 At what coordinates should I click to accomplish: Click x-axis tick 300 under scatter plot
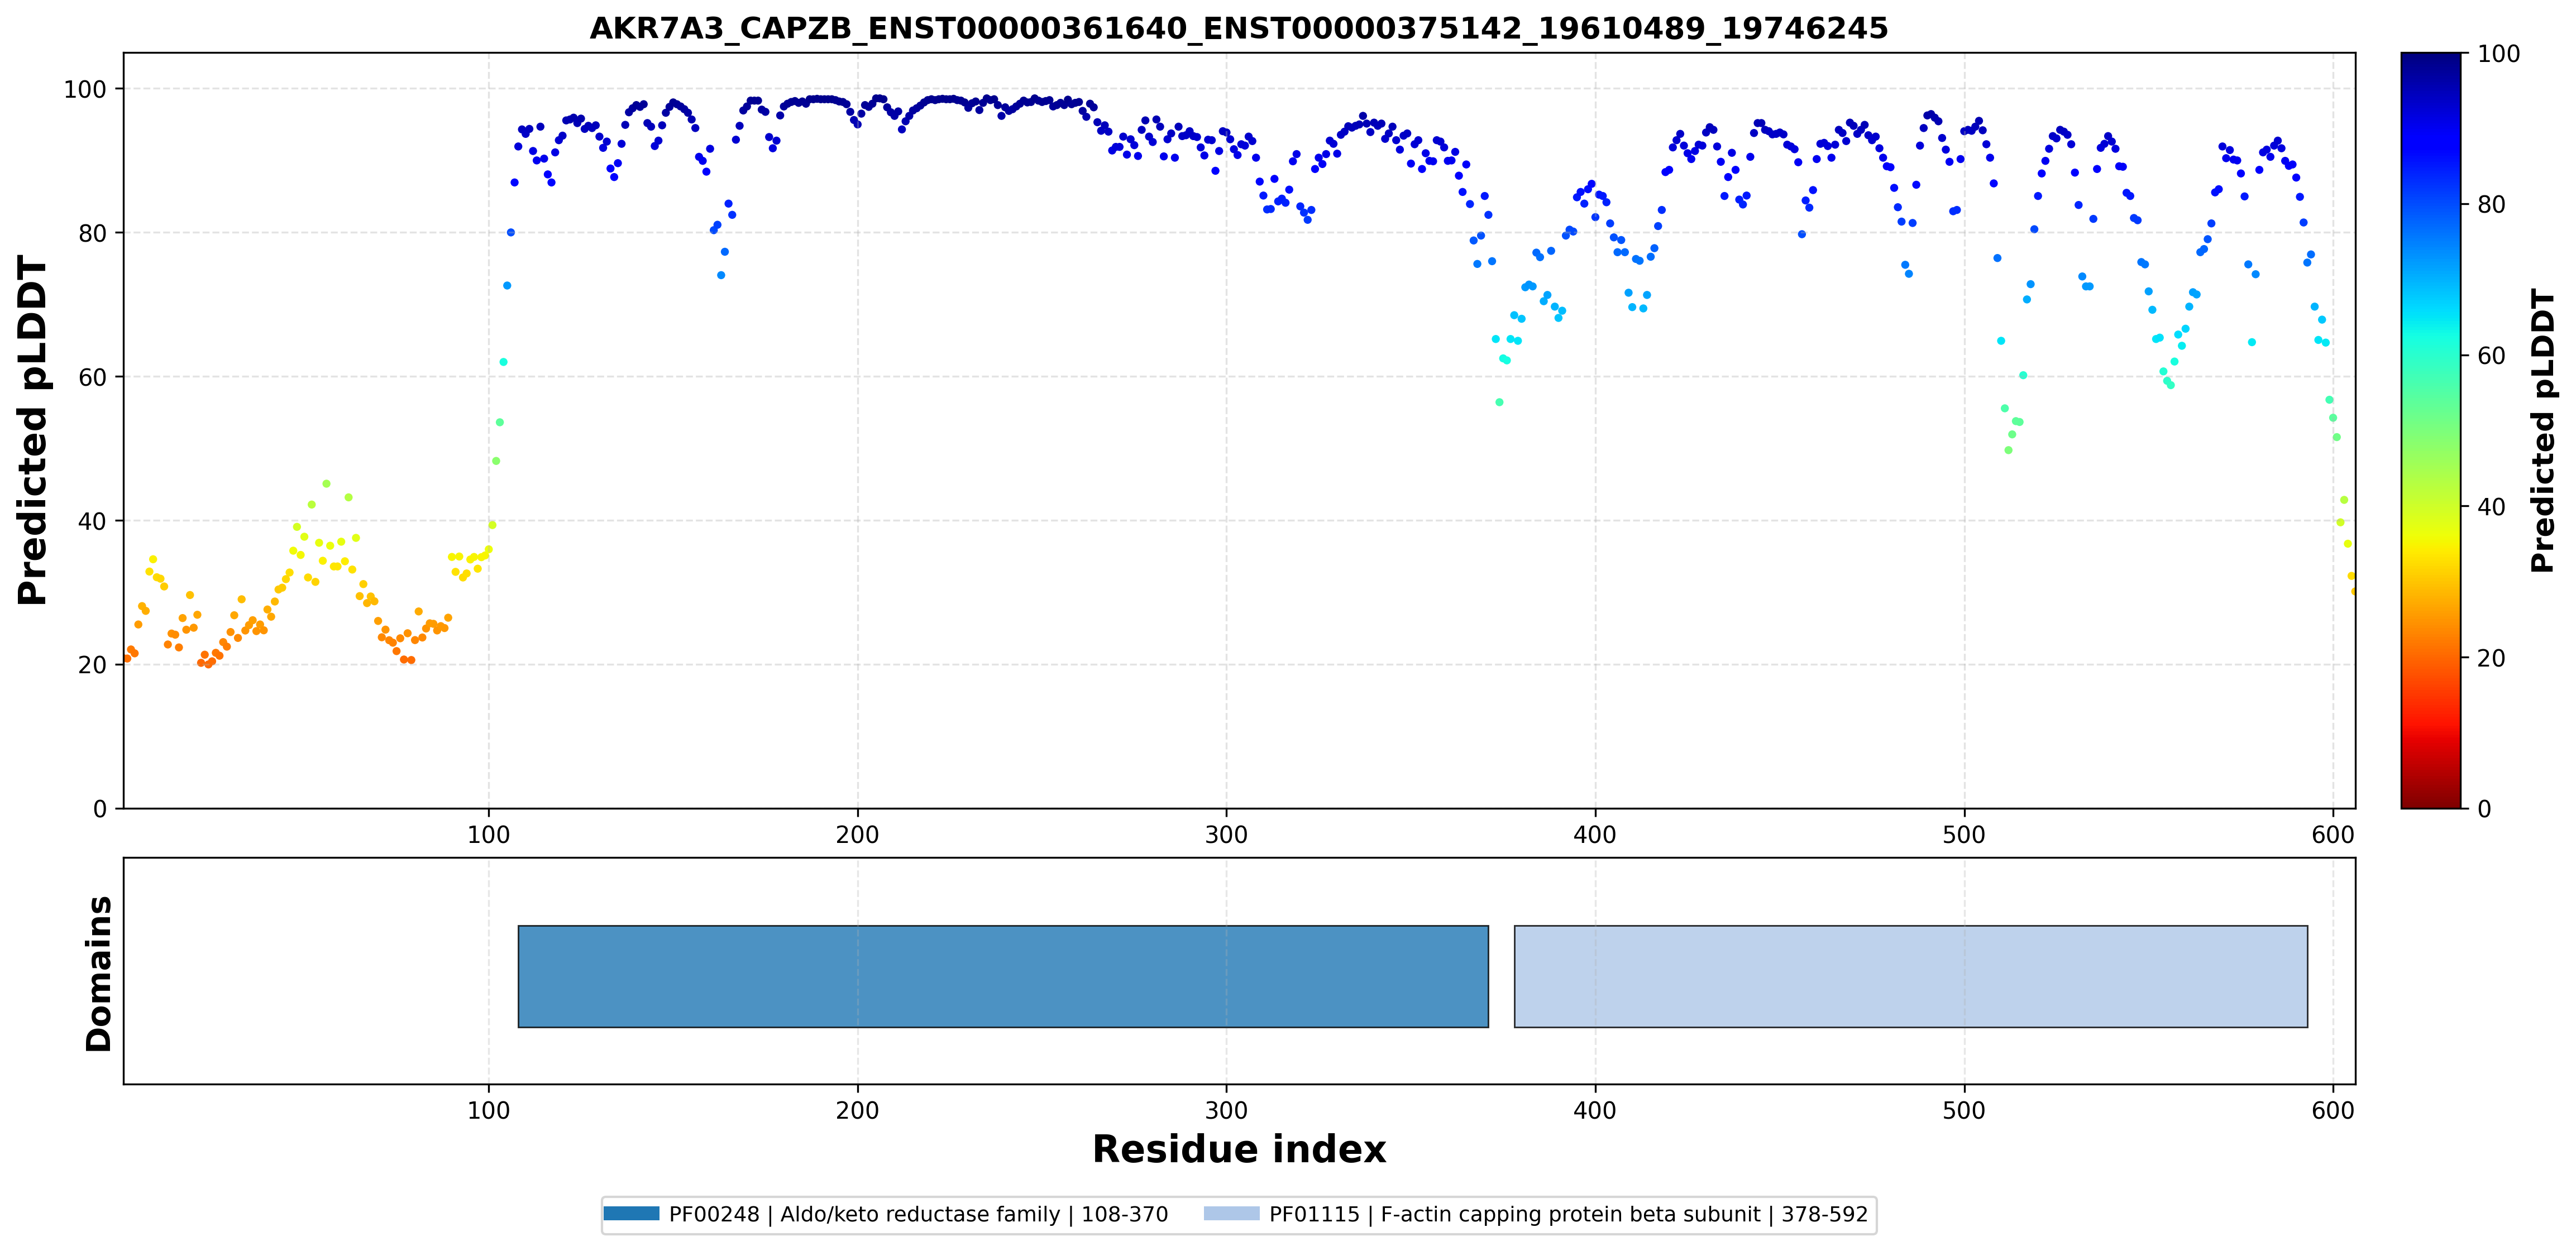click(1226, 834)
